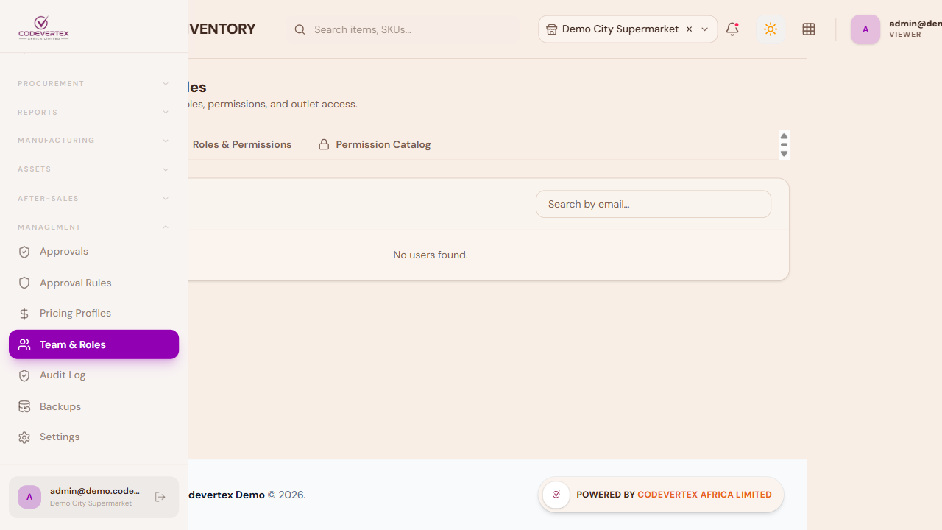Click admin@demo.code... account name in sidebar

tap(95, 491)
